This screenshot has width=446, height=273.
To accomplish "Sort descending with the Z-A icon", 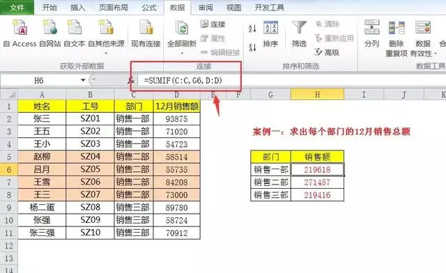I will tap(252, 47).
